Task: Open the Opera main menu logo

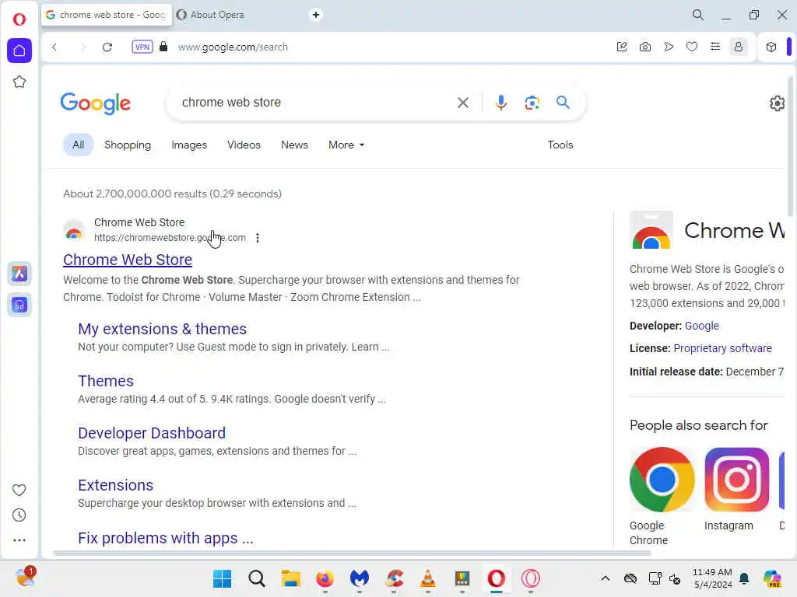Action: [x=19, y=19]
